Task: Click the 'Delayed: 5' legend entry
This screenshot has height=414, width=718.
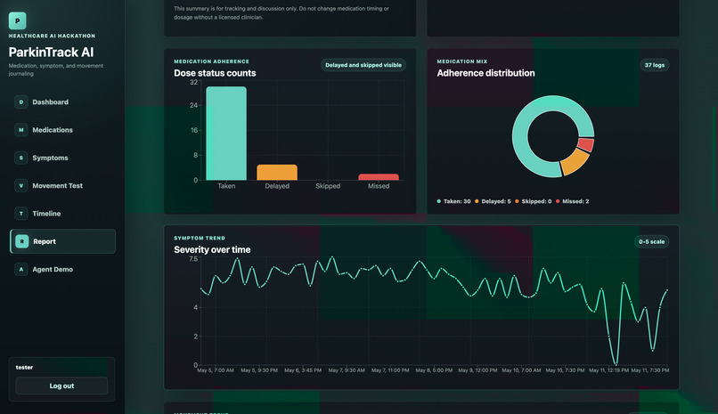Action: pos(493,201)
